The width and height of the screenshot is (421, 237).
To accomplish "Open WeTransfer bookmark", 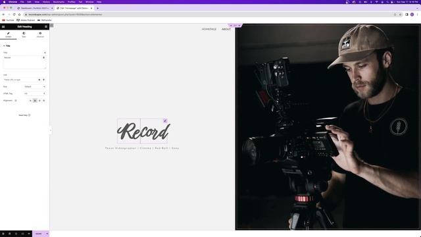I will pos(45,20).
